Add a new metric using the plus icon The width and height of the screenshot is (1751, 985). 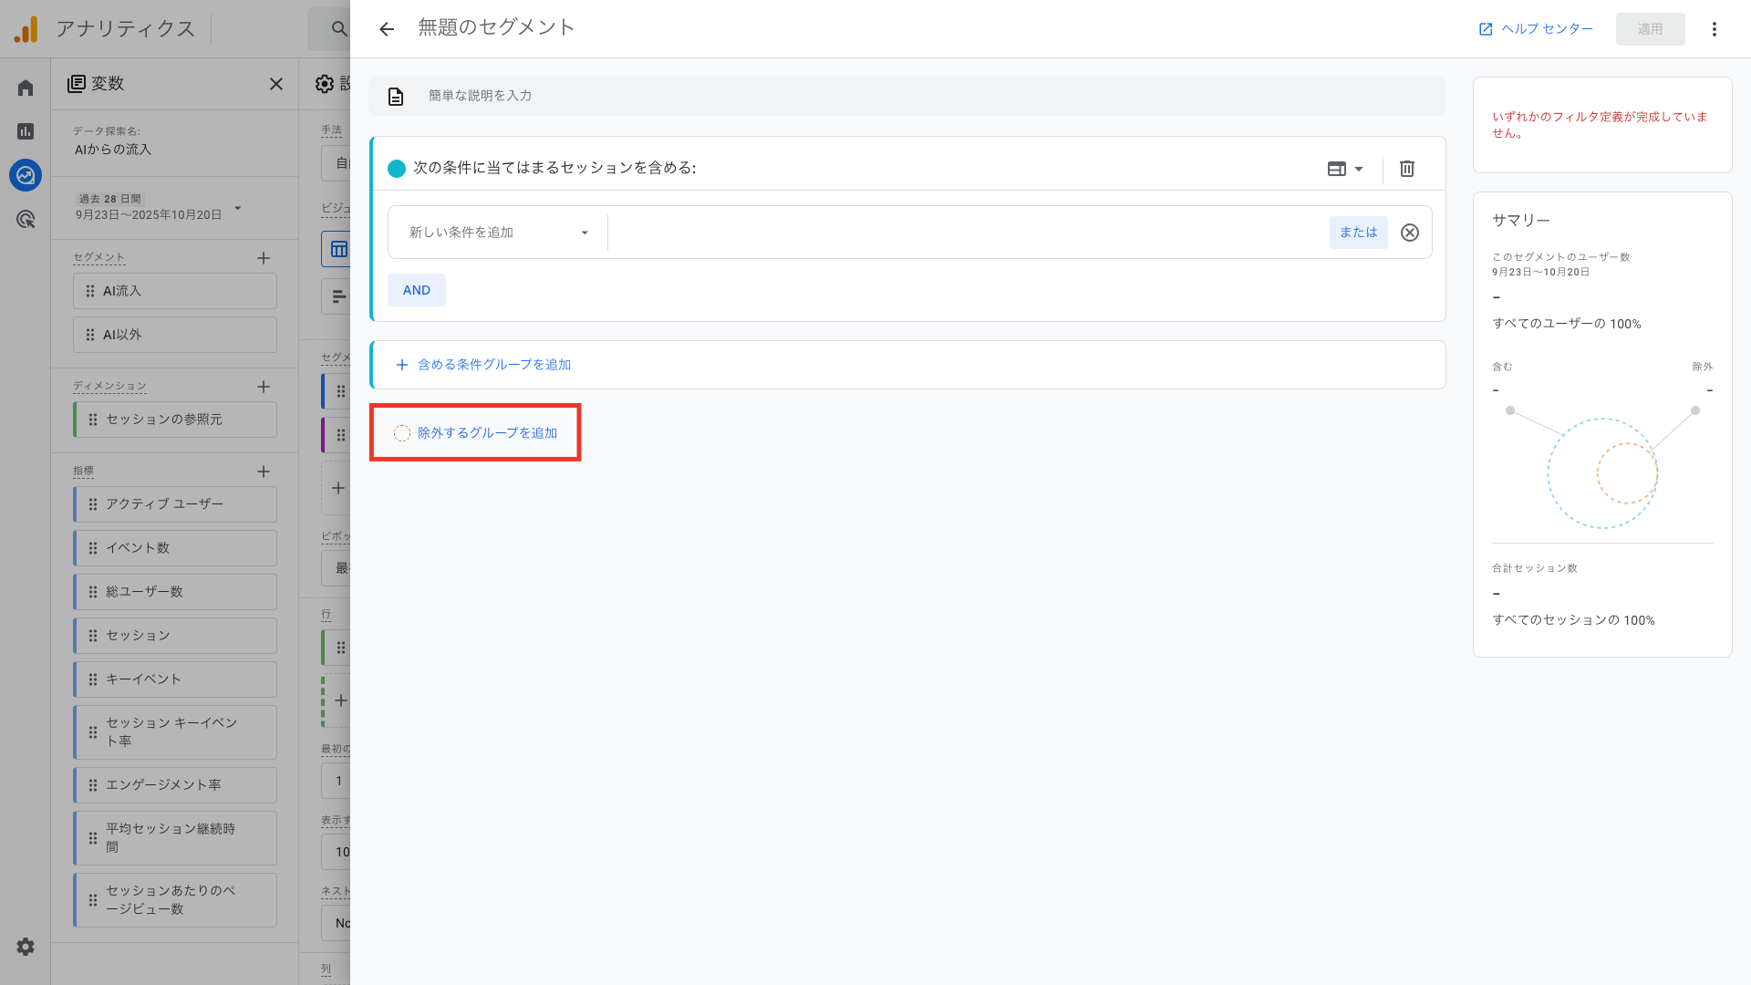(264, 472)
